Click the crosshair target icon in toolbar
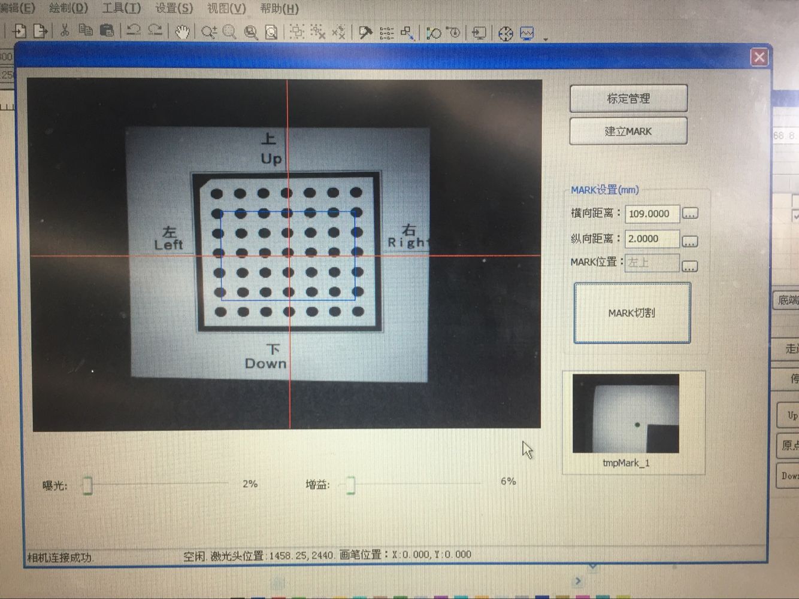The image size is (799, 599). [x=506, y=34]
